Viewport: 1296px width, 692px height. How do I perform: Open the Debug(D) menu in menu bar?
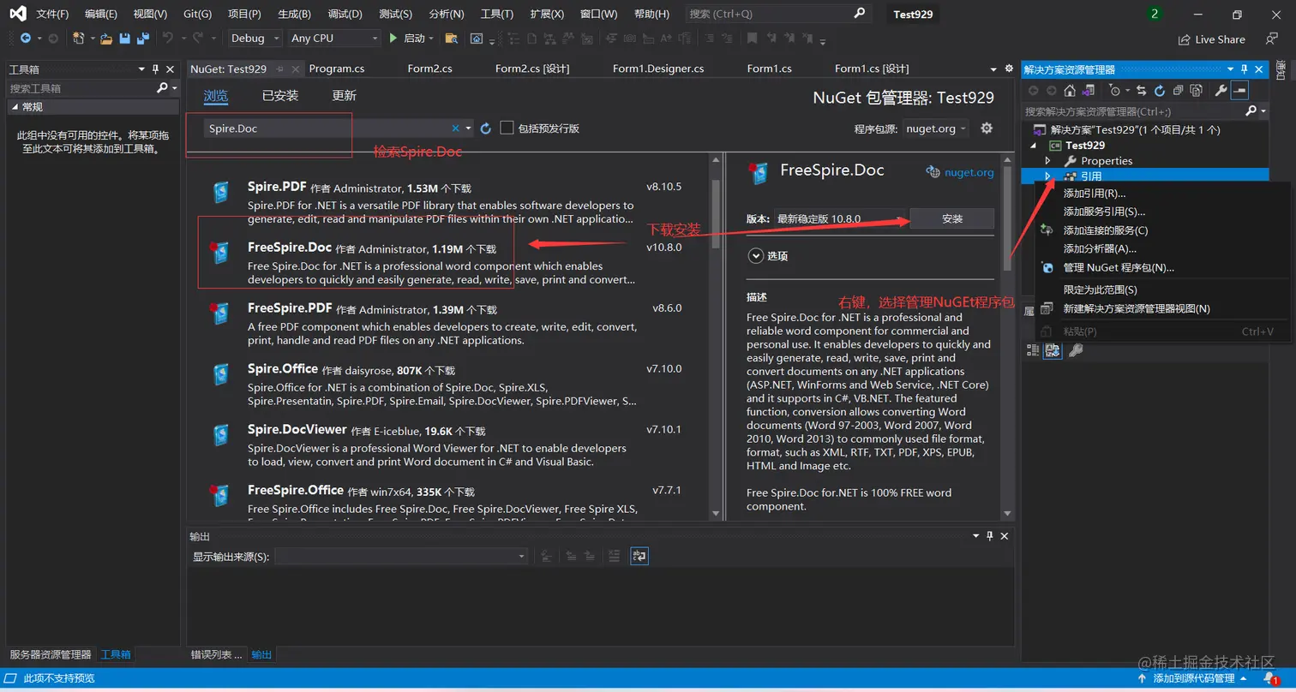tap(345, 15)
